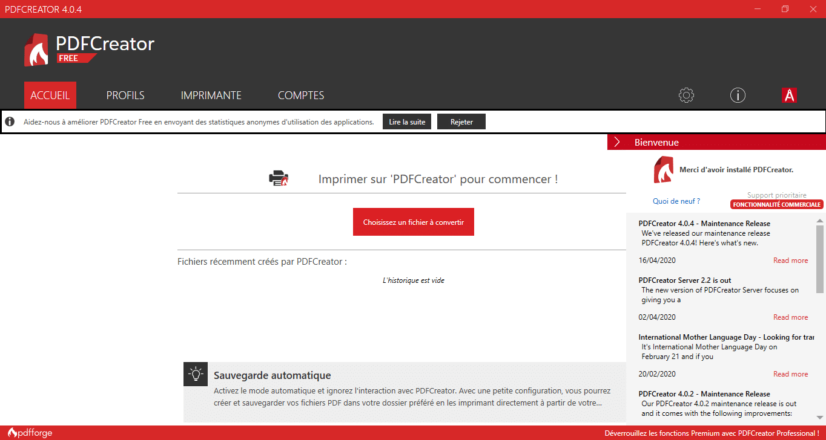The image size is (826, 440).
Task: Click the pdfforge logo in status bar
Action: pyautogui.click(x=30, y=433)
